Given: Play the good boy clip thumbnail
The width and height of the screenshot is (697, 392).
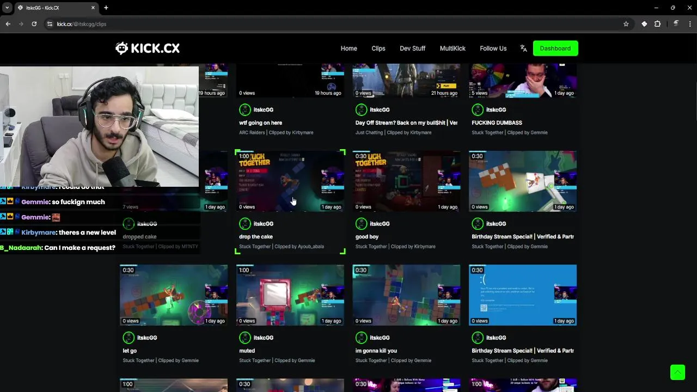Looking at the screenshot, I should (x=406, y=181).
